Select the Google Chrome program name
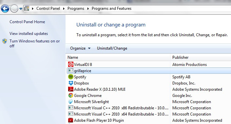The width and height of the screenshot is (231, 124). tap(88, 96)
